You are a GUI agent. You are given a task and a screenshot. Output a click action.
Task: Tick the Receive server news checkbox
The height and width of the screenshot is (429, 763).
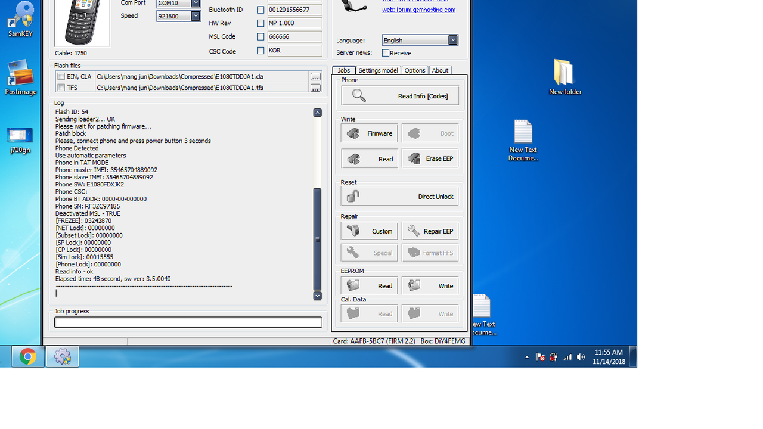tap(386, 53)
